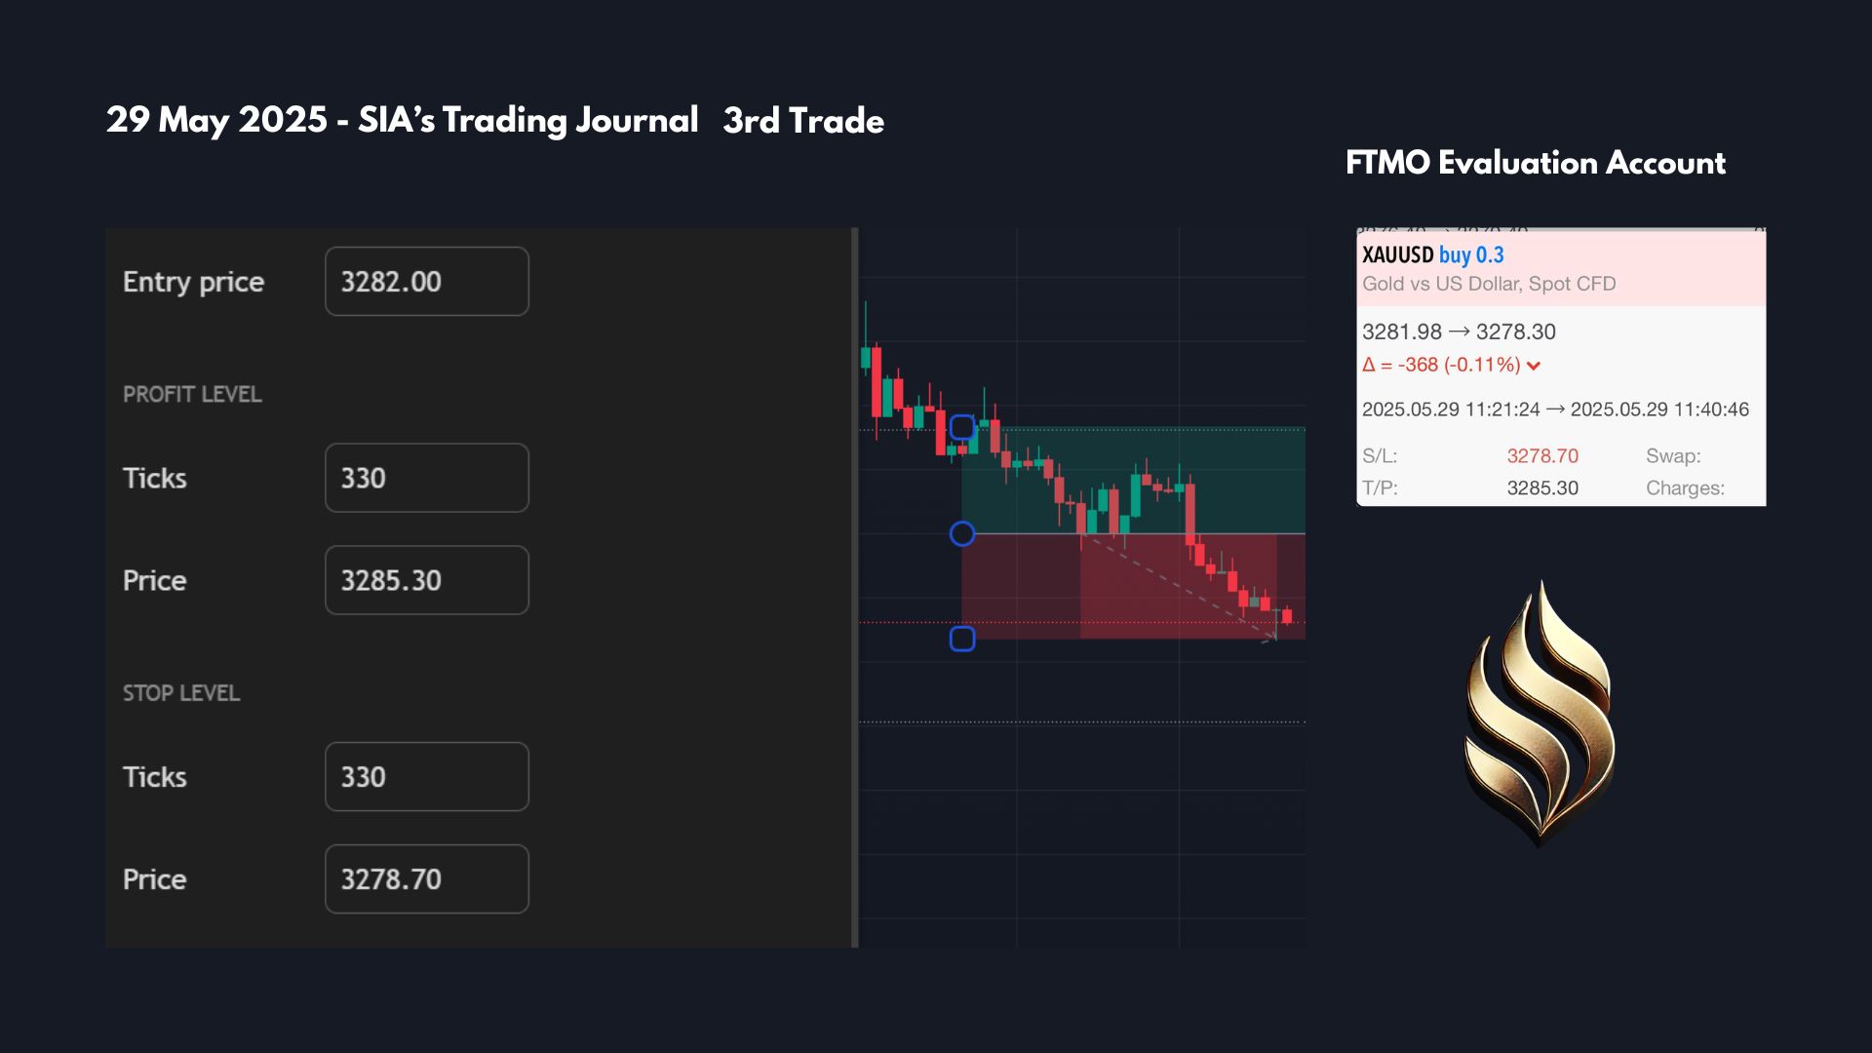Screen dimensions: 1872x1053
Task: Click the FTMO Evaluation Account heading
Action: pyautogui.click(x=1536, y=163)
